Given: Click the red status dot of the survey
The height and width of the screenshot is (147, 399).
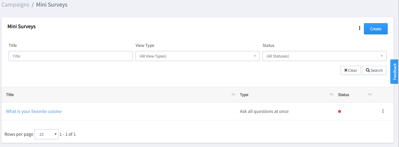Looking at the screenshot, I should pos(340,111).
